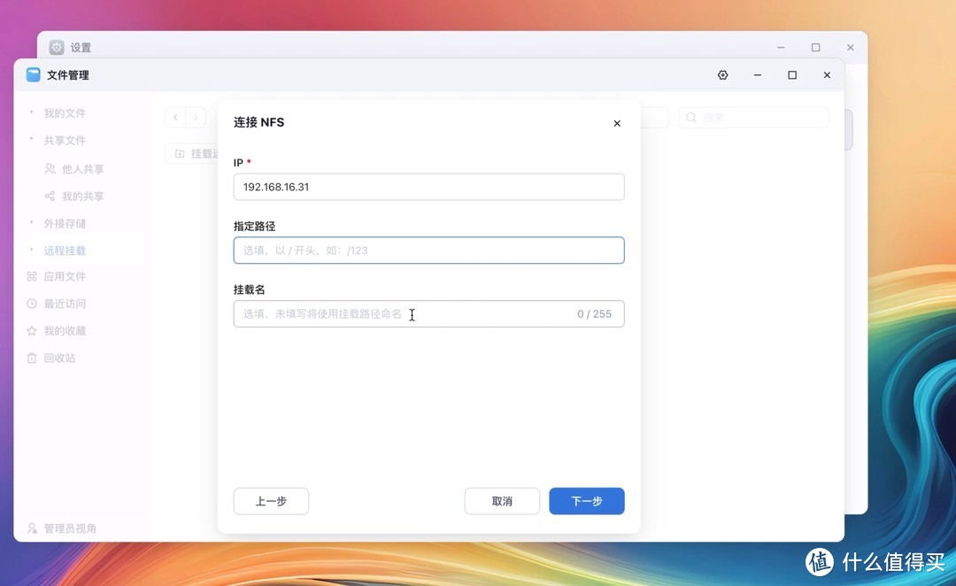Click the 挂载名 mount name field
The height and width of the screenshot is (586, 956).
428,313
